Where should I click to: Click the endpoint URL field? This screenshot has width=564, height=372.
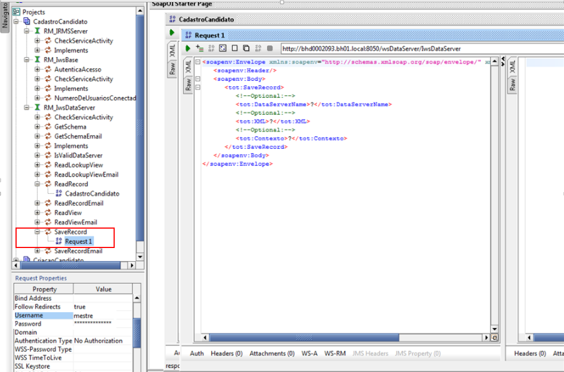(x=422, y=49)
